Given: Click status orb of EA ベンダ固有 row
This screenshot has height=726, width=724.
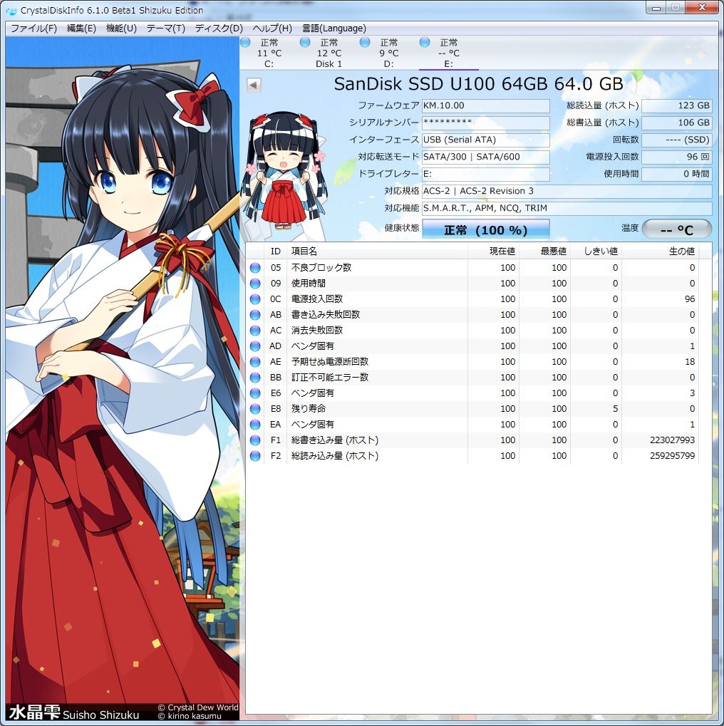Looking at the screenshot, I should click(255, 425).
